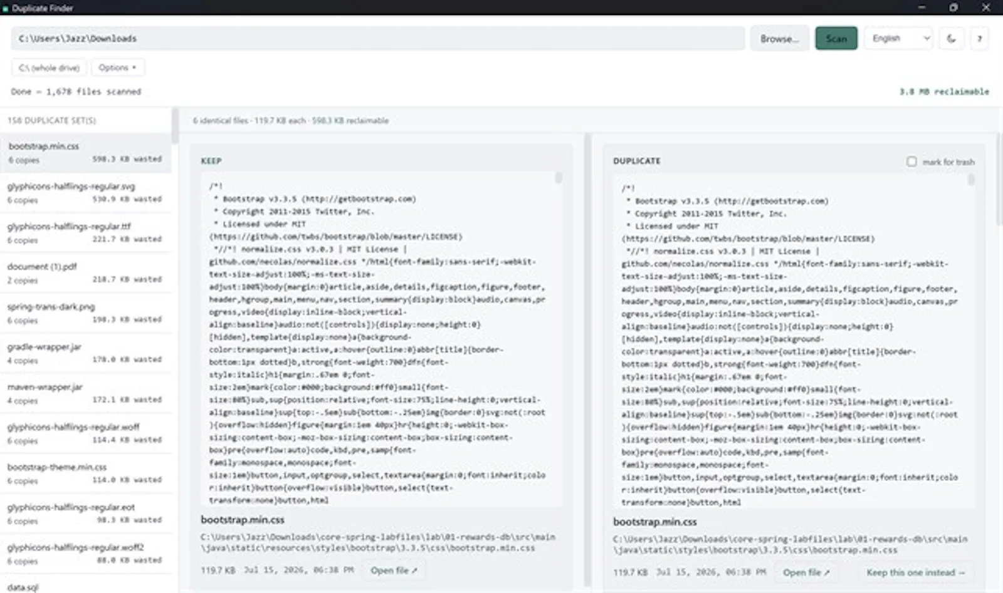Click the KEEP panel heading
The height and width of the screenshot is (593, 1003).
211,161
